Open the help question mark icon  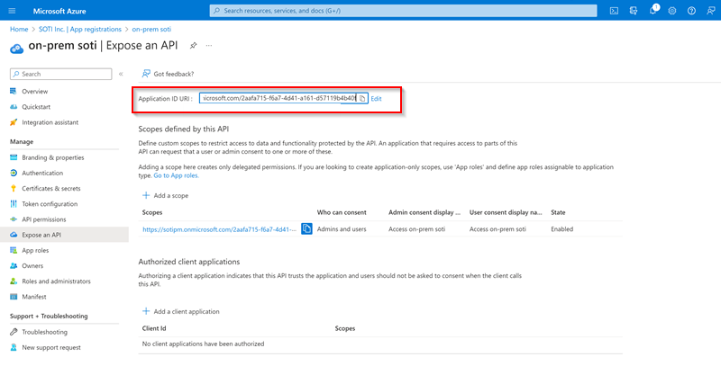point(691,11)
